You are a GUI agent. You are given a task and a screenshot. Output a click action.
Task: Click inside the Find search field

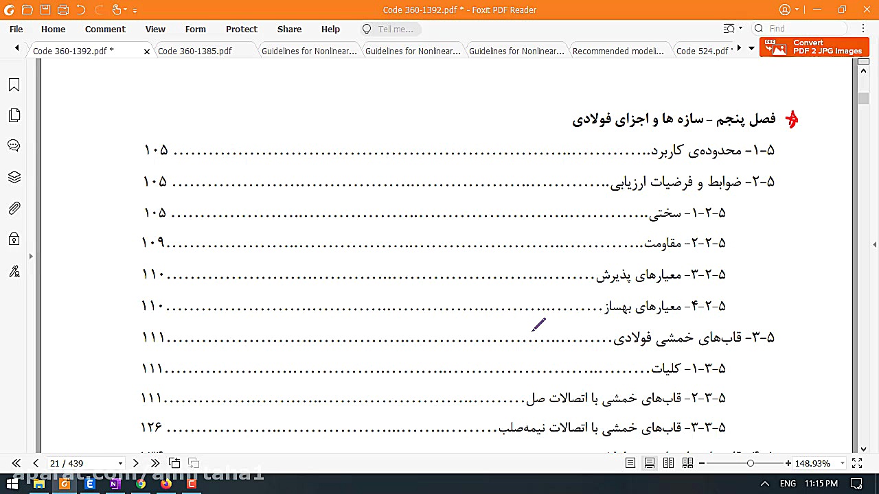click(x=797, y=28)
